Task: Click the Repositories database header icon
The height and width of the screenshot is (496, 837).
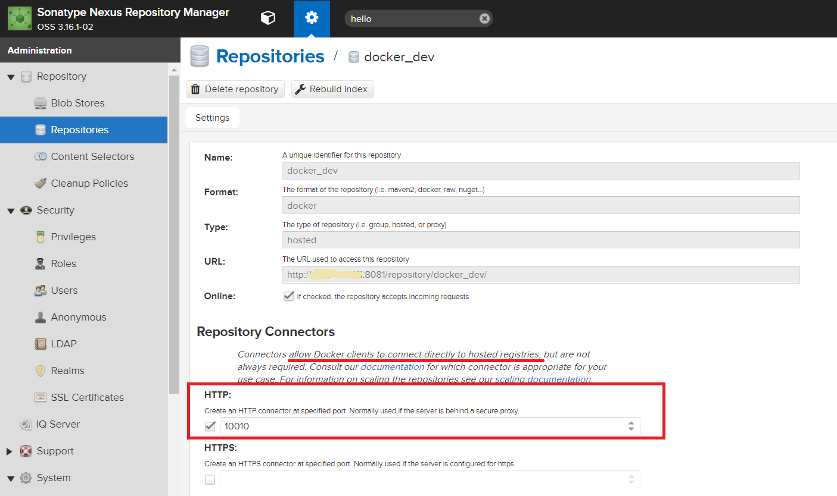Action: click(x=200, y=56)
